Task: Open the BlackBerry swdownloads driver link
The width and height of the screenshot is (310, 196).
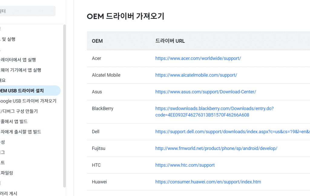Action: tap(214, 112)
